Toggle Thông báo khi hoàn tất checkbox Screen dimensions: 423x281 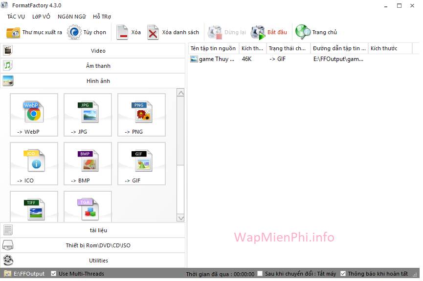point(343,274)
